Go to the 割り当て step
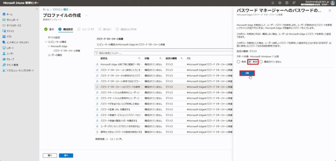Viewport: 336px width, 161px height. point(105,29)
